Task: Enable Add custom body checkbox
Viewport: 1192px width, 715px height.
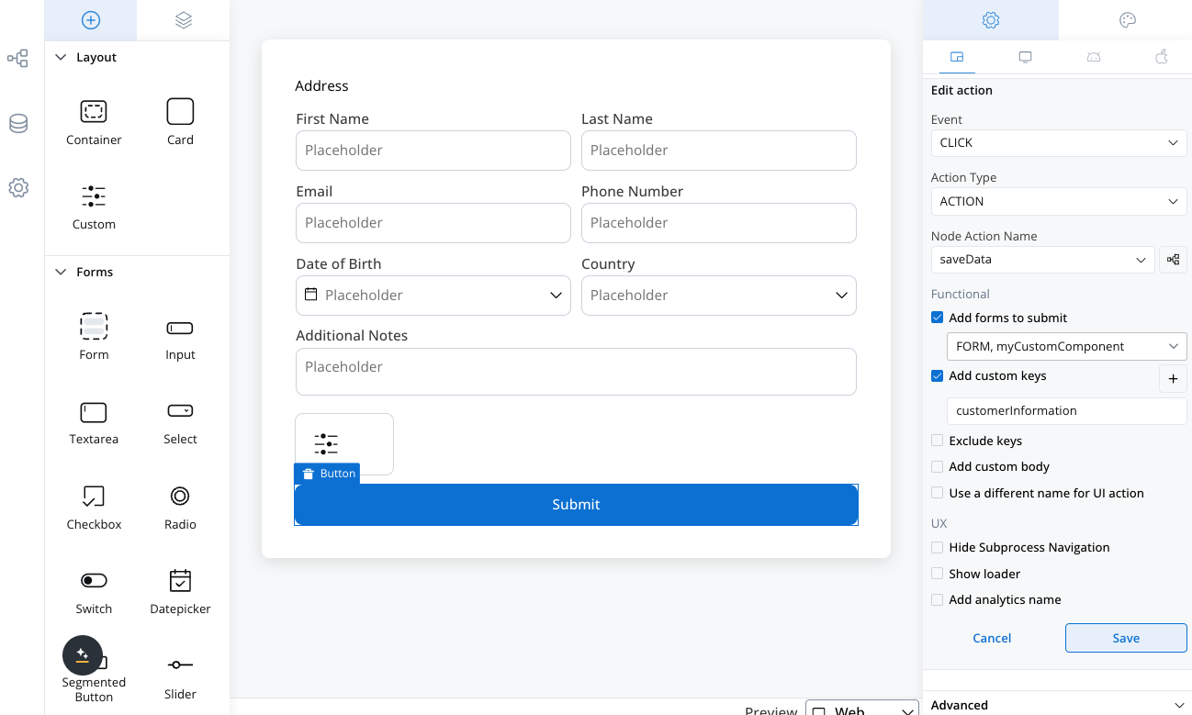Action: tap(937, 466)
